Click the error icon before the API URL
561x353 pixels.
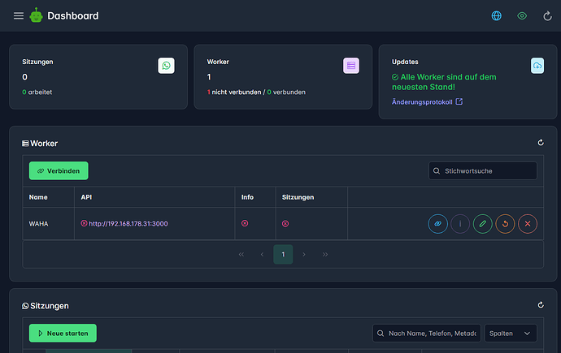tap(84, 223)
